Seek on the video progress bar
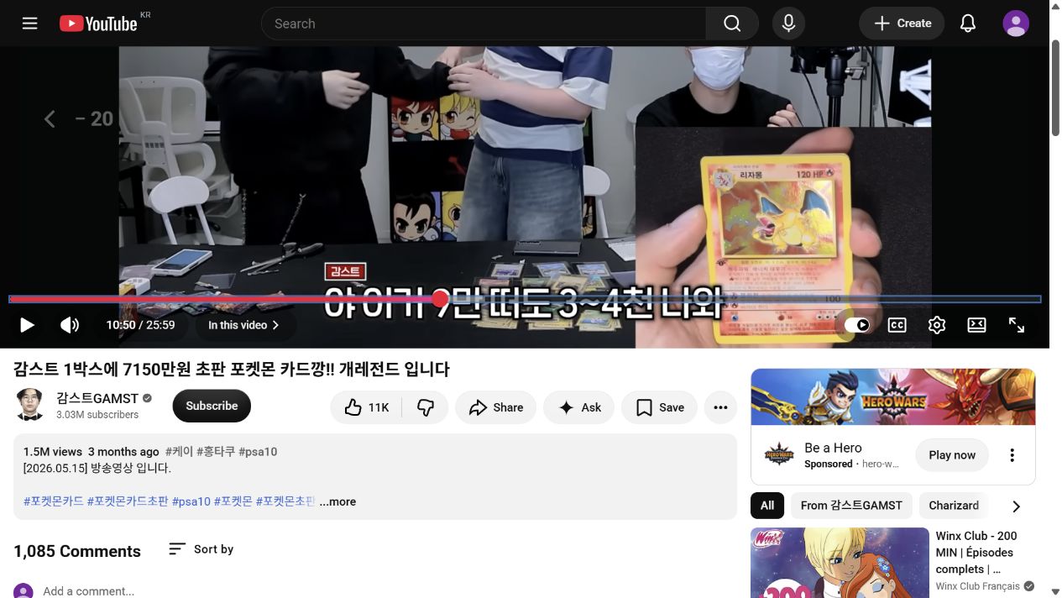 [x=525, y=299]
